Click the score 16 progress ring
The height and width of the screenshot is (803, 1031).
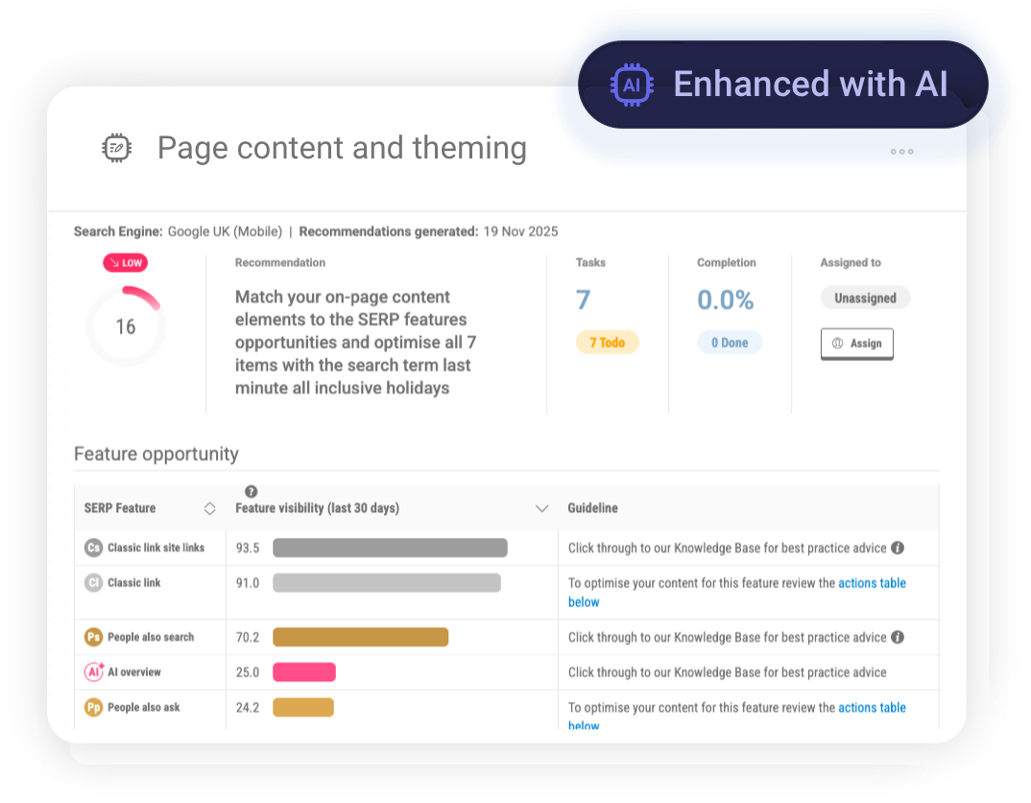click(x=126, y=326)
